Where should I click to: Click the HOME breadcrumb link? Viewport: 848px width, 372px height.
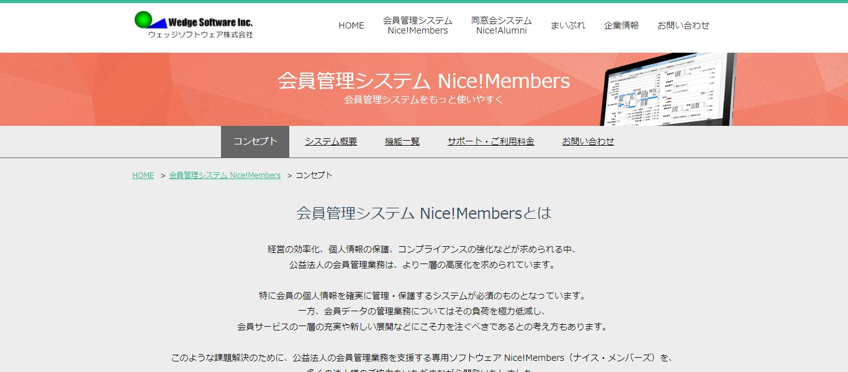click(142, 175)
